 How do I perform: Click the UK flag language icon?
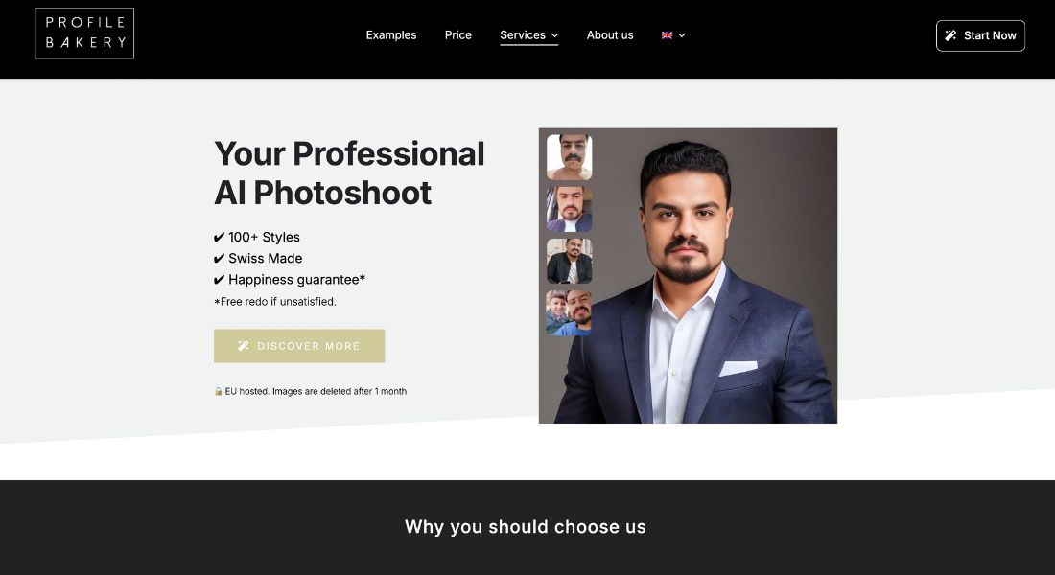pos(667,35)
